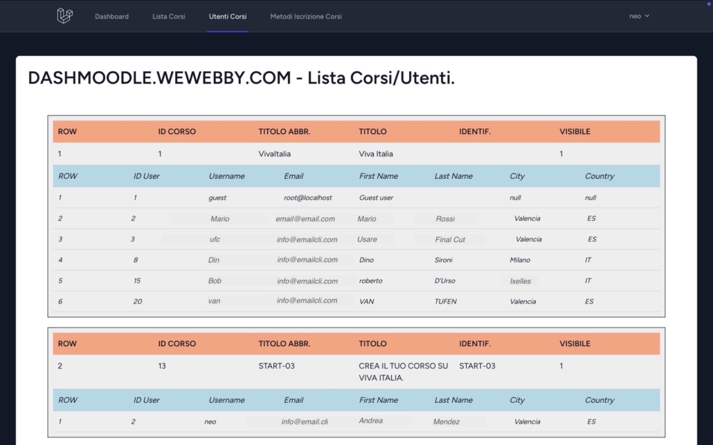Click the START-03 abbreviated title cell
This screenshot has width=713, height=445.
coord(277,366)
